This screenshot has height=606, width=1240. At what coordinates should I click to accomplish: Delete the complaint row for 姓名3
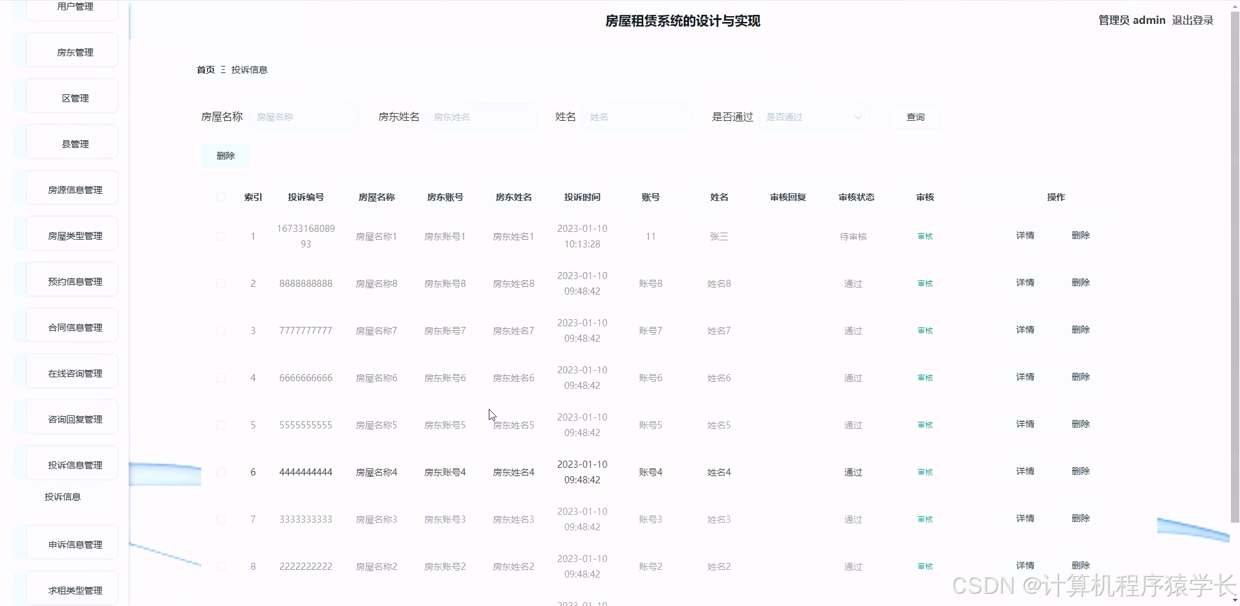click(1081, 517)
